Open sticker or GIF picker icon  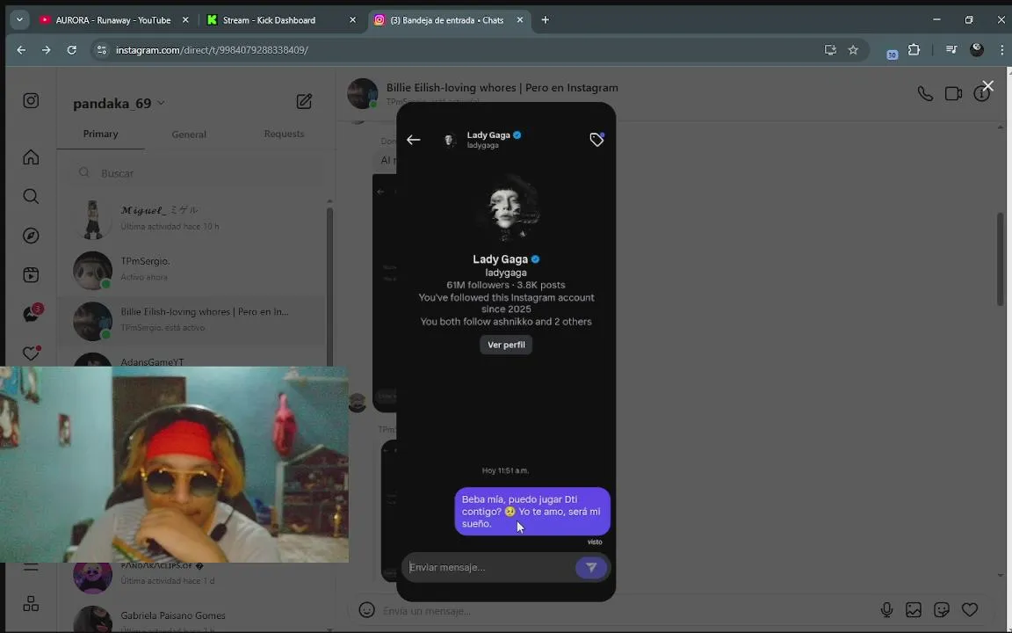(942, 610)
